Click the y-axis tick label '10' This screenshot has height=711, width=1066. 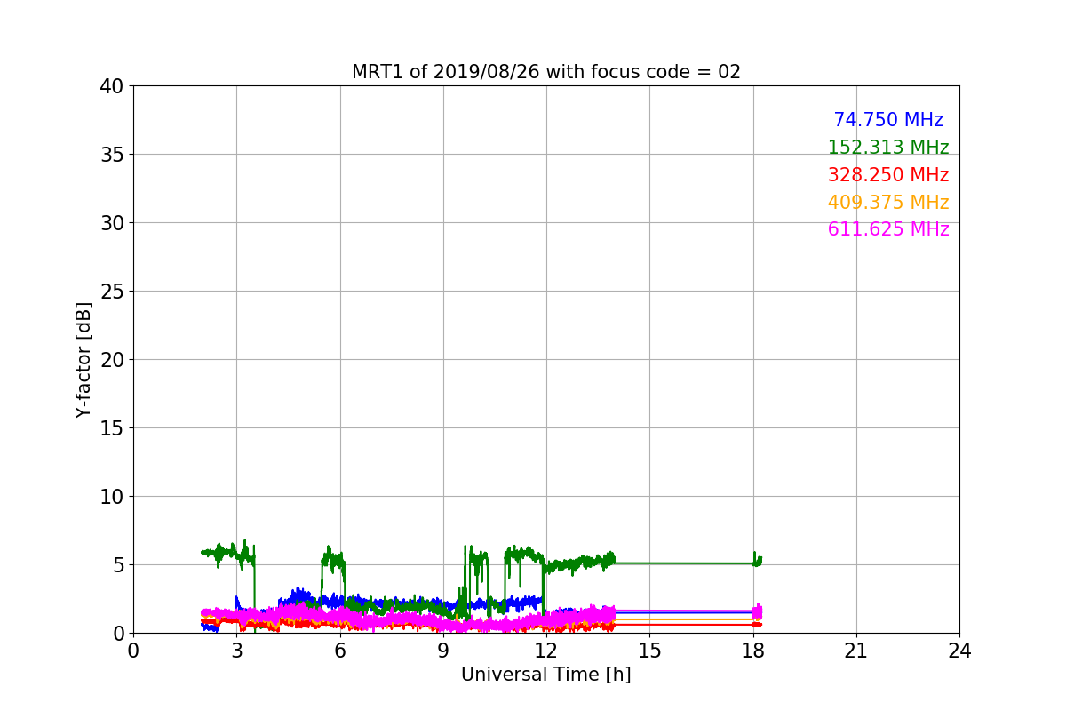coord(113,497)
